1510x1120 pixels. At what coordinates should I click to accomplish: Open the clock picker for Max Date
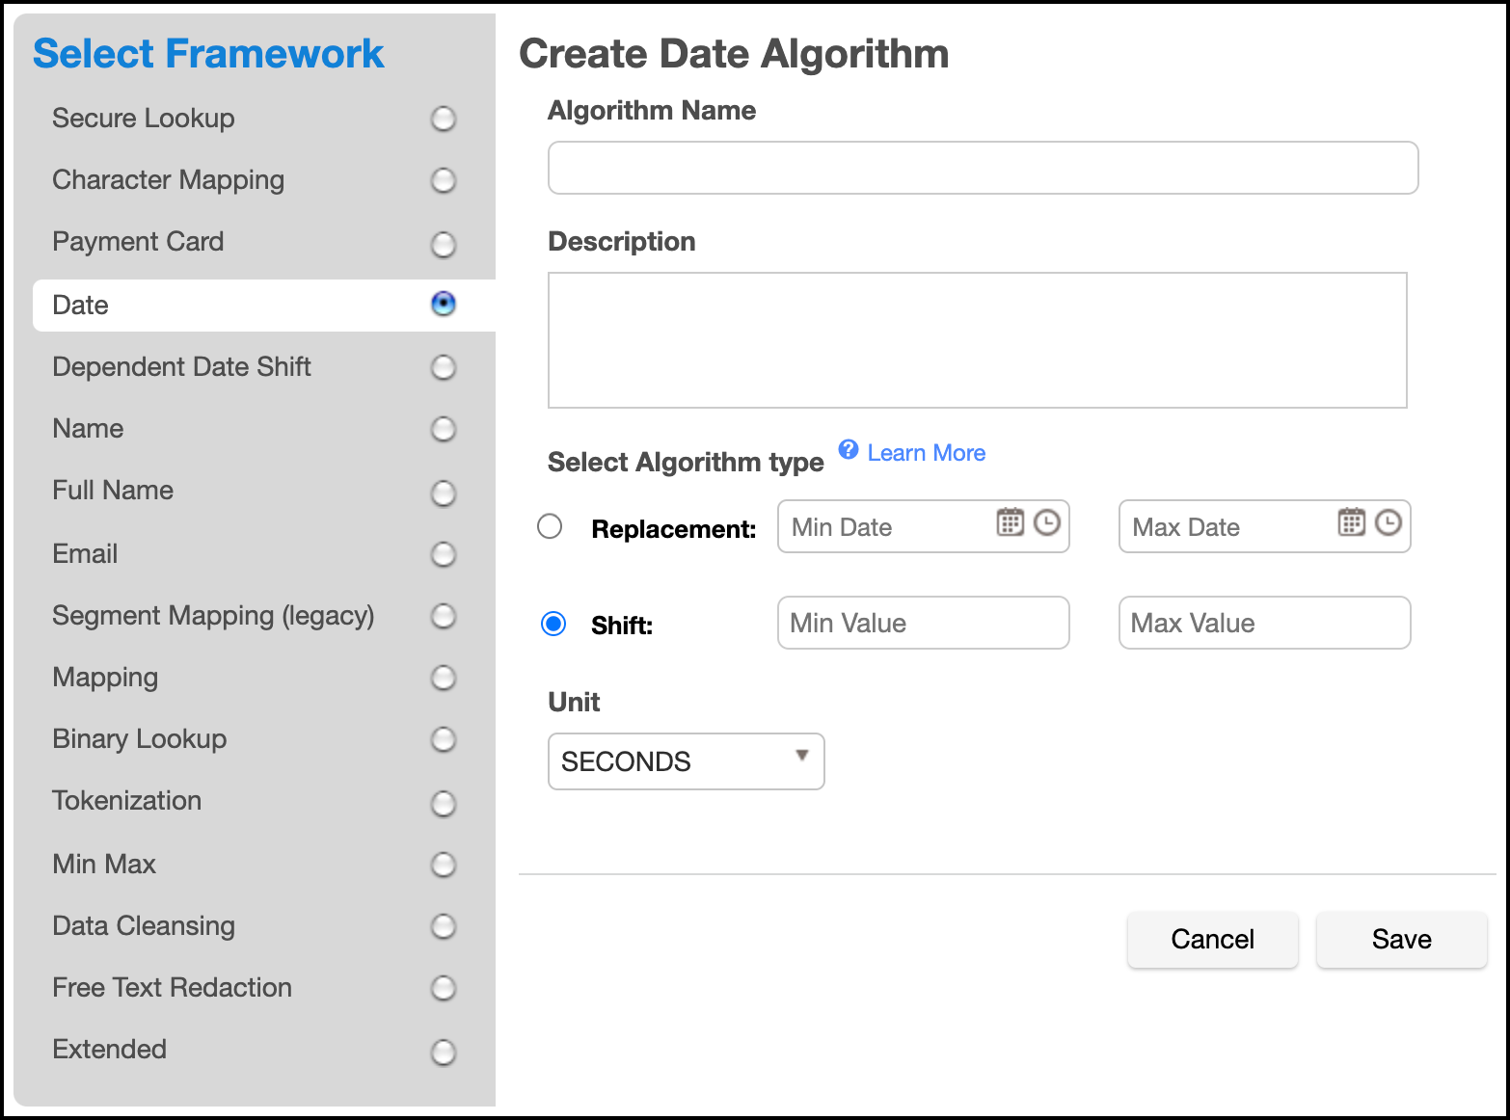pos(1389,521)
